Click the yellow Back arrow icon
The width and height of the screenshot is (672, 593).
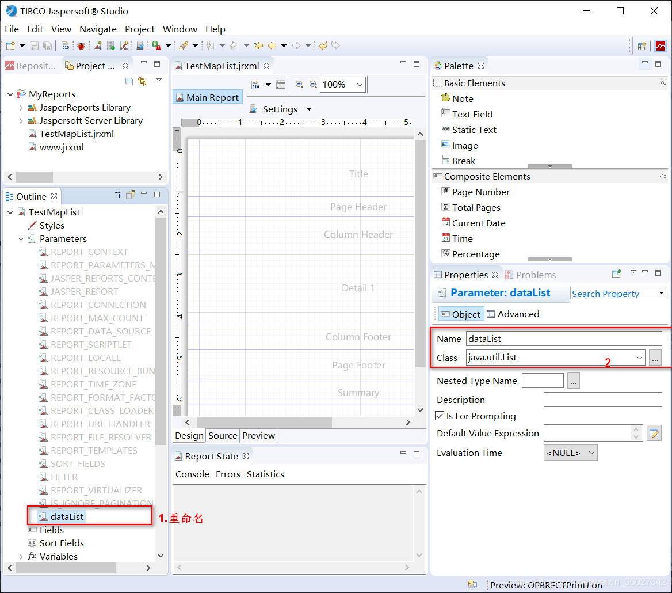pos(272,45)
